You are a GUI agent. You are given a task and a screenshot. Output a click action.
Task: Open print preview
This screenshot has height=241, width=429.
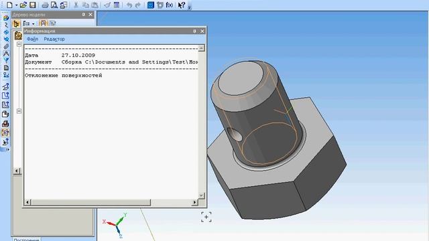[x=54, y=5]
